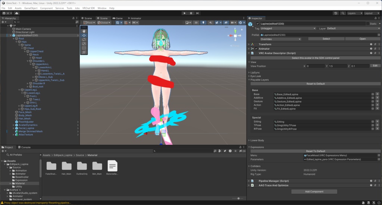The width and height of the screenshot is (382, 205).
Task: Expand the Eye Look section
Action: [x=249, y=76]
